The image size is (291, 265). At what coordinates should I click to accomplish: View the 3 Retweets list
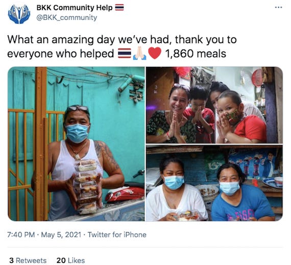pos(28,260)
